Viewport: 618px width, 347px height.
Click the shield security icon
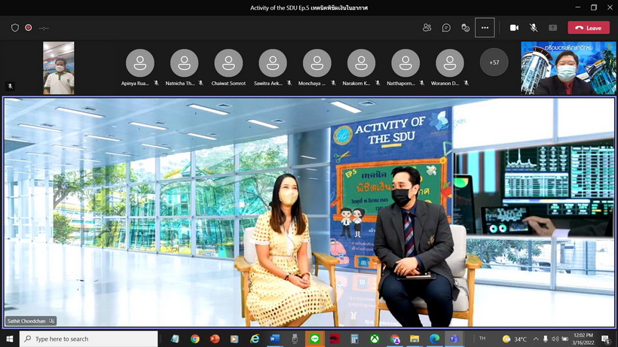15,28
